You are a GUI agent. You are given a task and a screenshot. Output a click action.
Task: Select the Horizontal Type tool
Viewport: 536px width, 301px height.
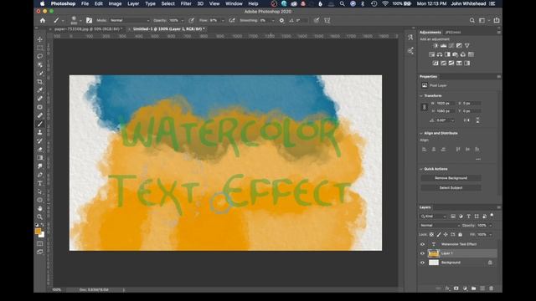(40, 183)
